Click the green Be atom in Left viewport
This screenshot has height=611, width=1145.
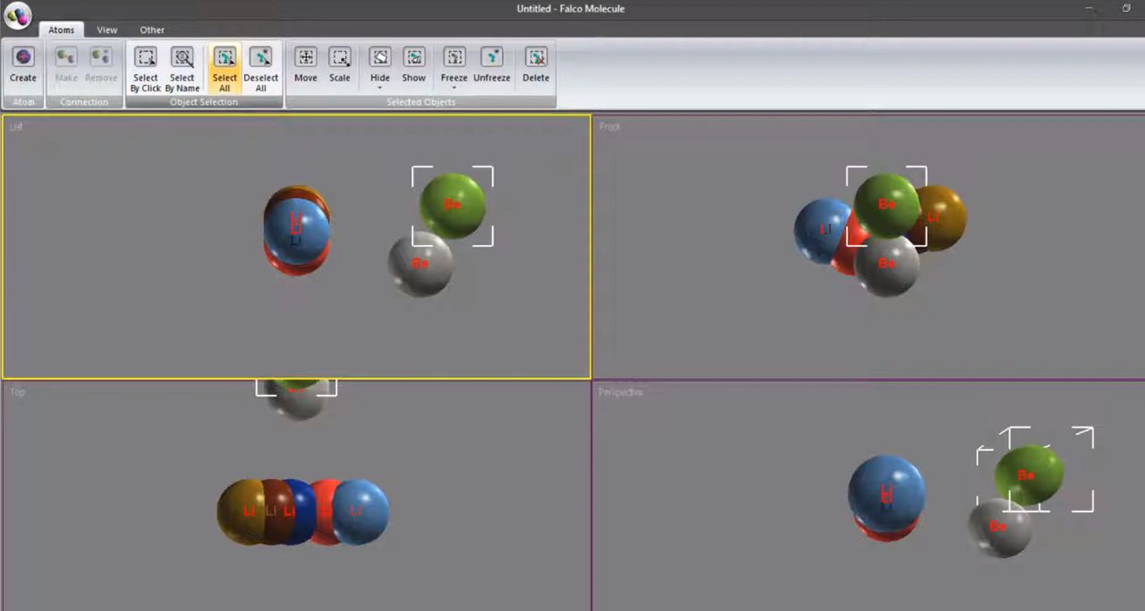click(453, 206)
